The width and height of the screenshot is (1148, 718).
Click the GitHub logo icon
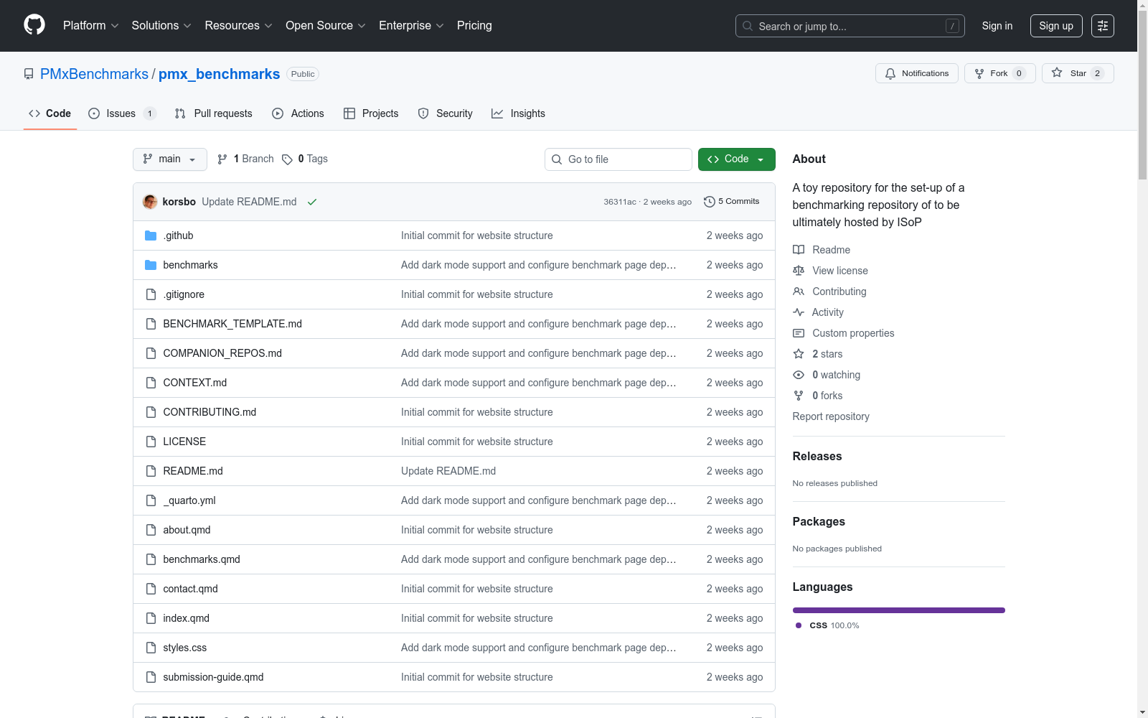pos(34,25)
